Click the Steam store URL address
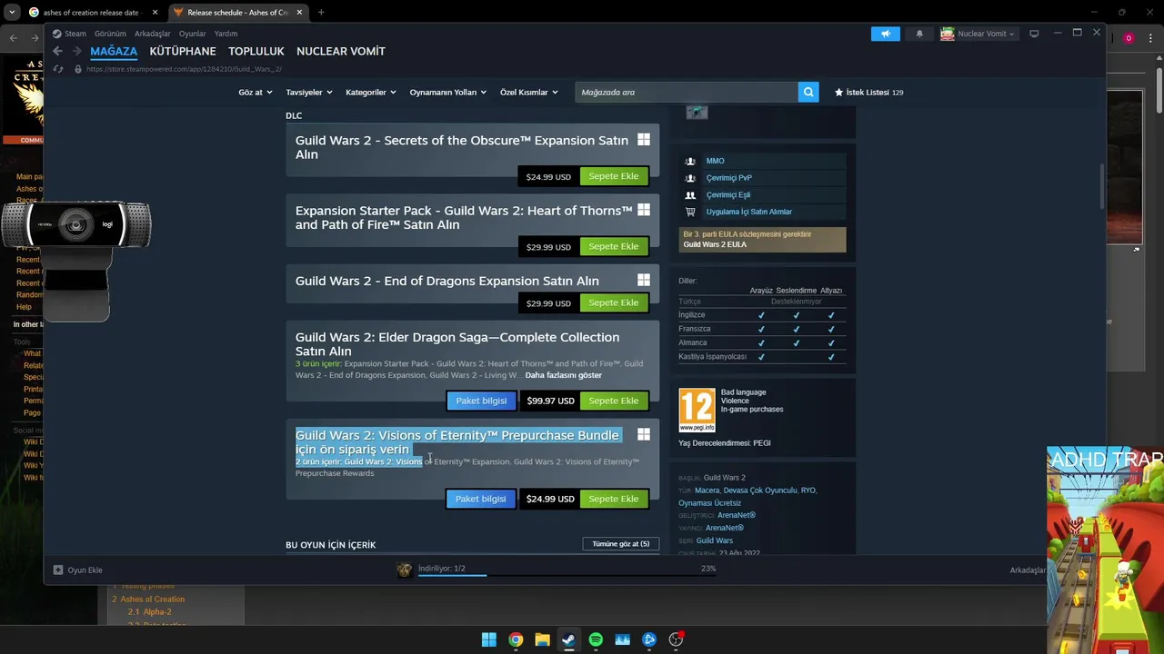The width and height of the screenshot is (1164, 654). coord(184,69)
